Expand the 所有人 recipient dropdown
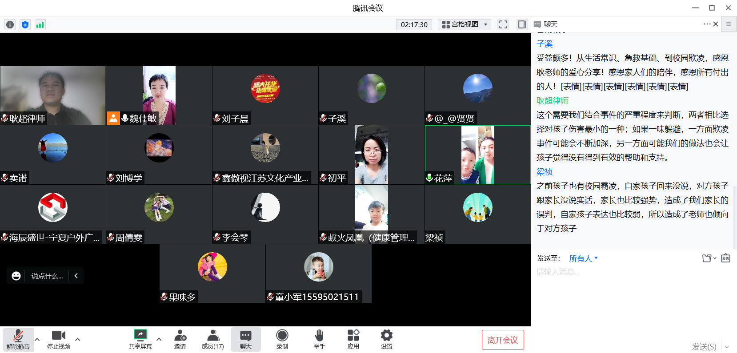The image size is (737, 353). pos(583,258)
